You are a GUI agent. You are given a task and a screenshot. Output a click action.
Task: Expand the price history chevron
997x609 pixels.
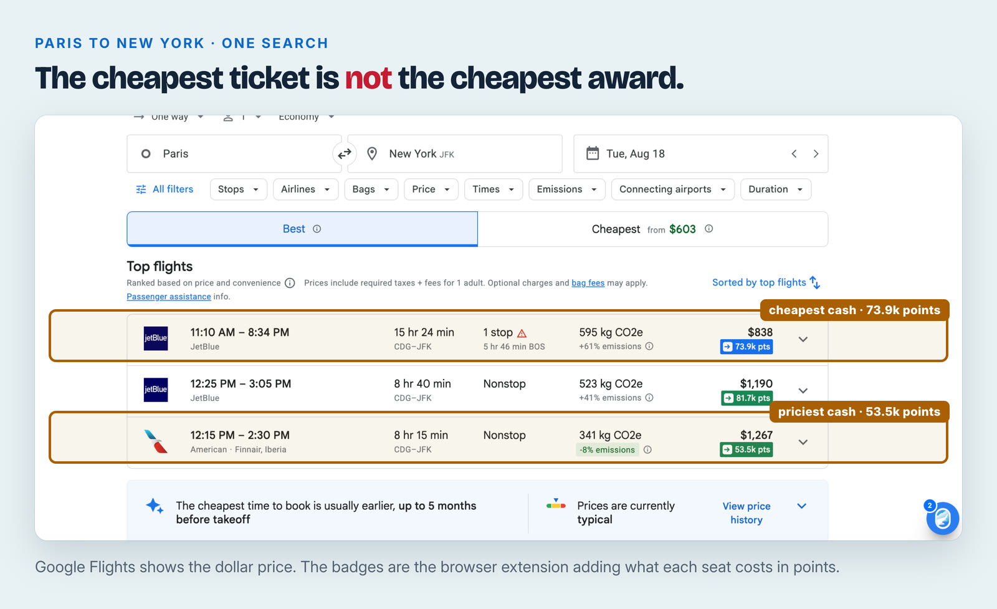click(x=802, y=506)
